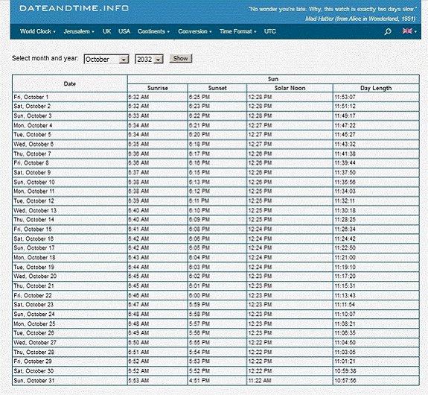
Task: Expand the Jerusalem menu
Action: tap(79, 31)
